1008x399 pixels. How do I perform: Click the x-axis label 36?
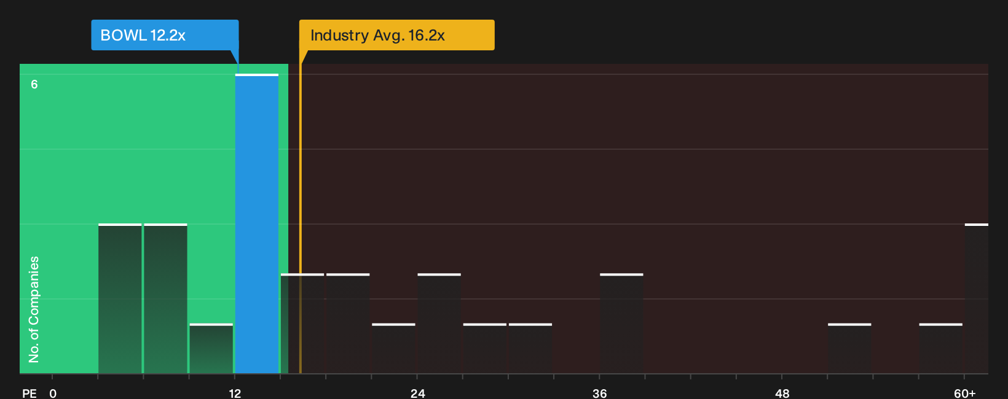pos(600,393)
